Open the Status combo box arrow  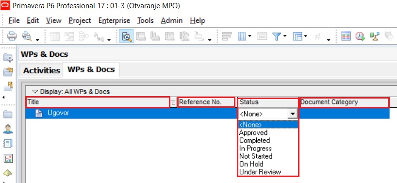pos(293,114)
